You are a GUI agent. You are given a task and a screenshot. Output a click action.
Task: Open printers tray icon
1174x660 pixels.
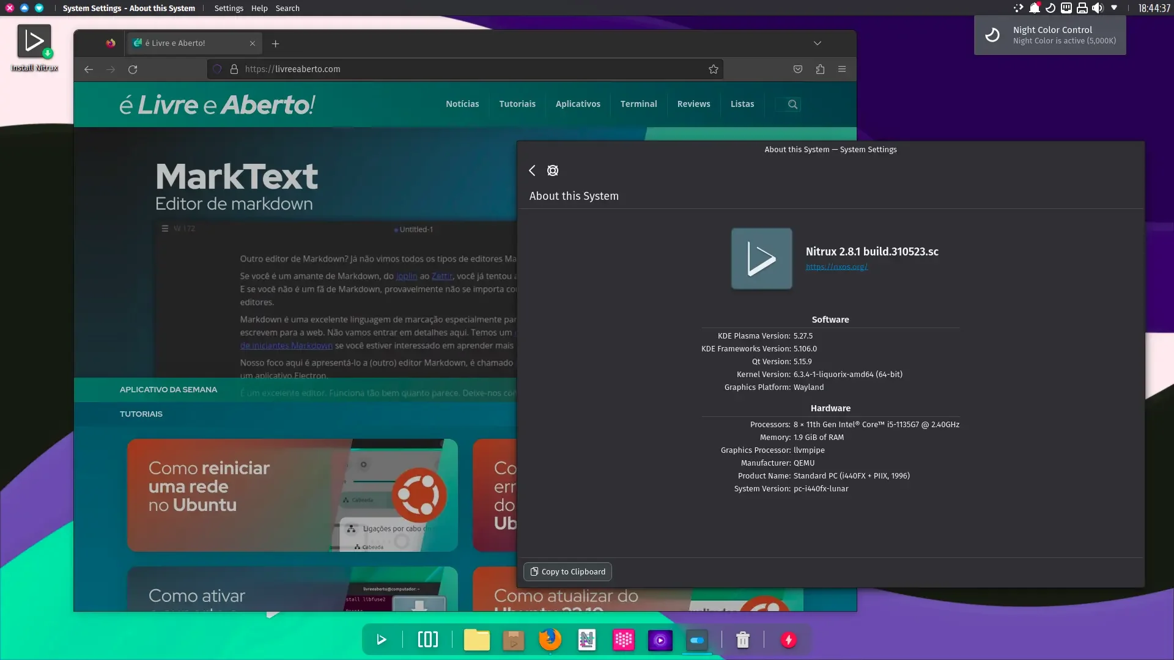[1082, 8]
